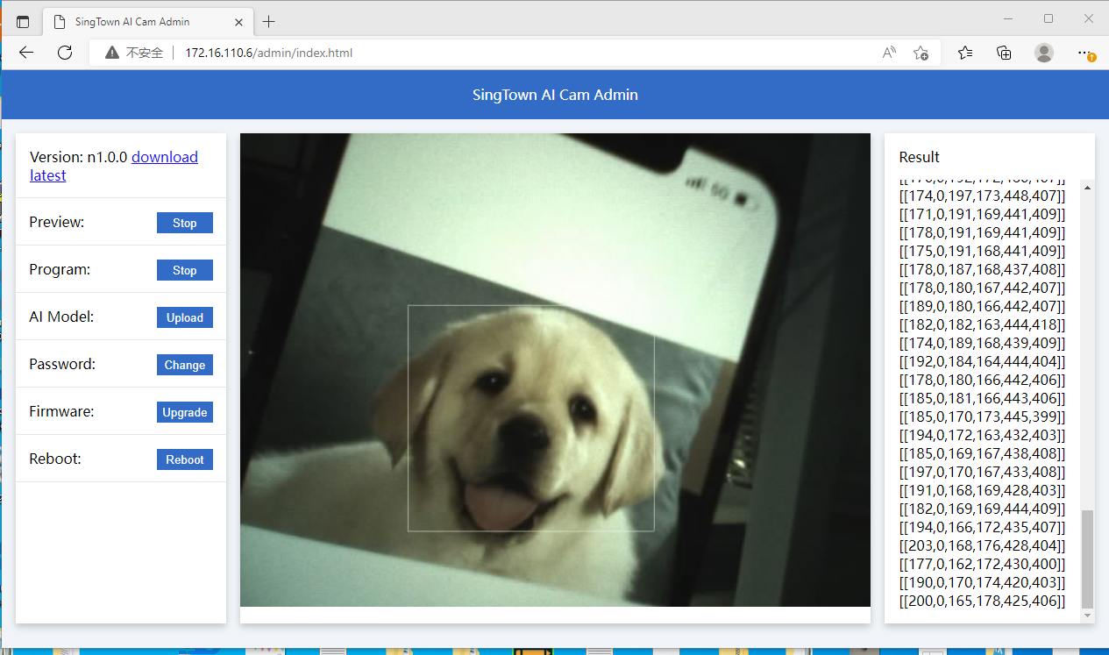Refresh the page with reload icon

65,53
